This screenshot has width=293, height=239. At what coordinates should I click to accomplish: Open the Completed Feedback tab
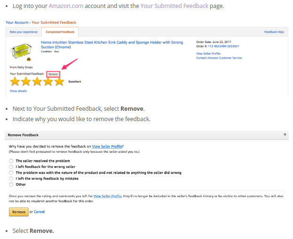(60, 32)
